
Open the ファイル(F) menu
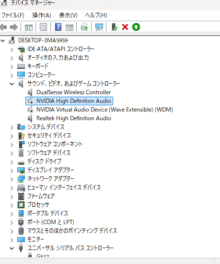pos(13,15)
